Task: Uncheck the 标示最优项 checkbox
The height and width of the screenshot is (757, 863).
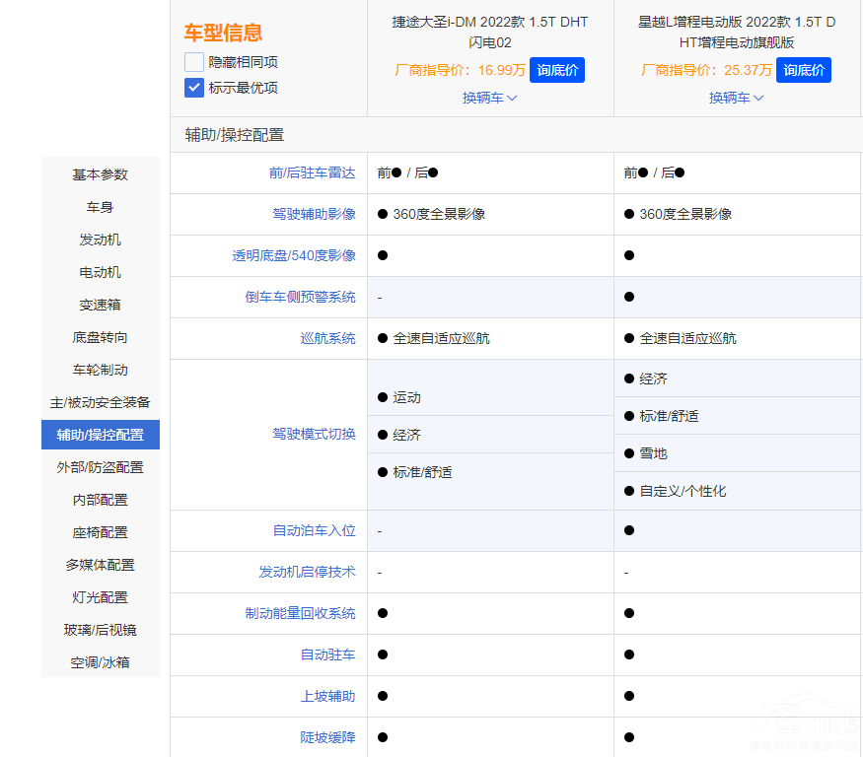Action: click(x=194, y=88)
